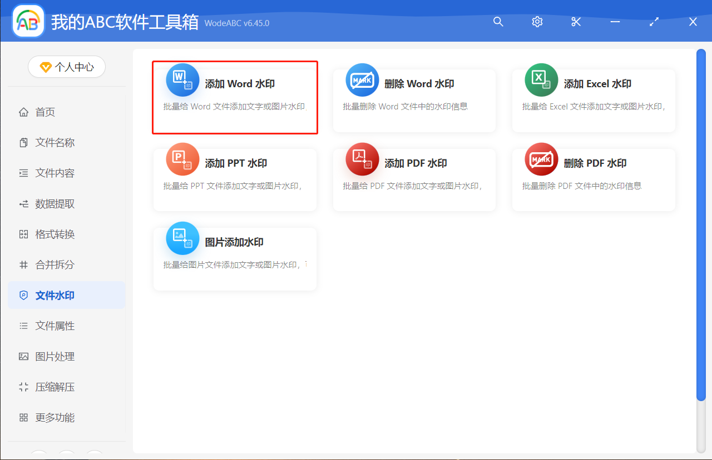Open the 个人中心 panel
Image resolution: width=712 pixels, height=460 pixels.
[66, 66]
